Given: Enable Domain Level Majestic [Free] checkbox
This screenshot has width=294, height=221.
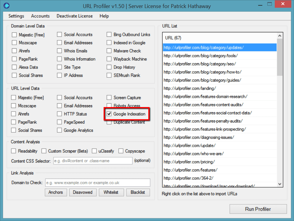Looking at the screenshot, I should pos(14,35).
